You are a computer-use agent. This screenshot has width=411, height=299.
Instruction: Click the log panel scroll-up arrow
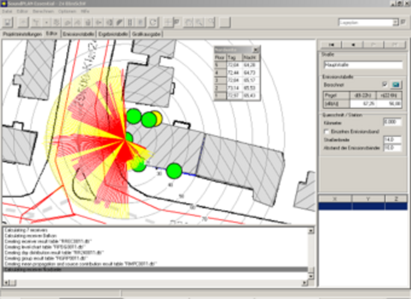311,231
